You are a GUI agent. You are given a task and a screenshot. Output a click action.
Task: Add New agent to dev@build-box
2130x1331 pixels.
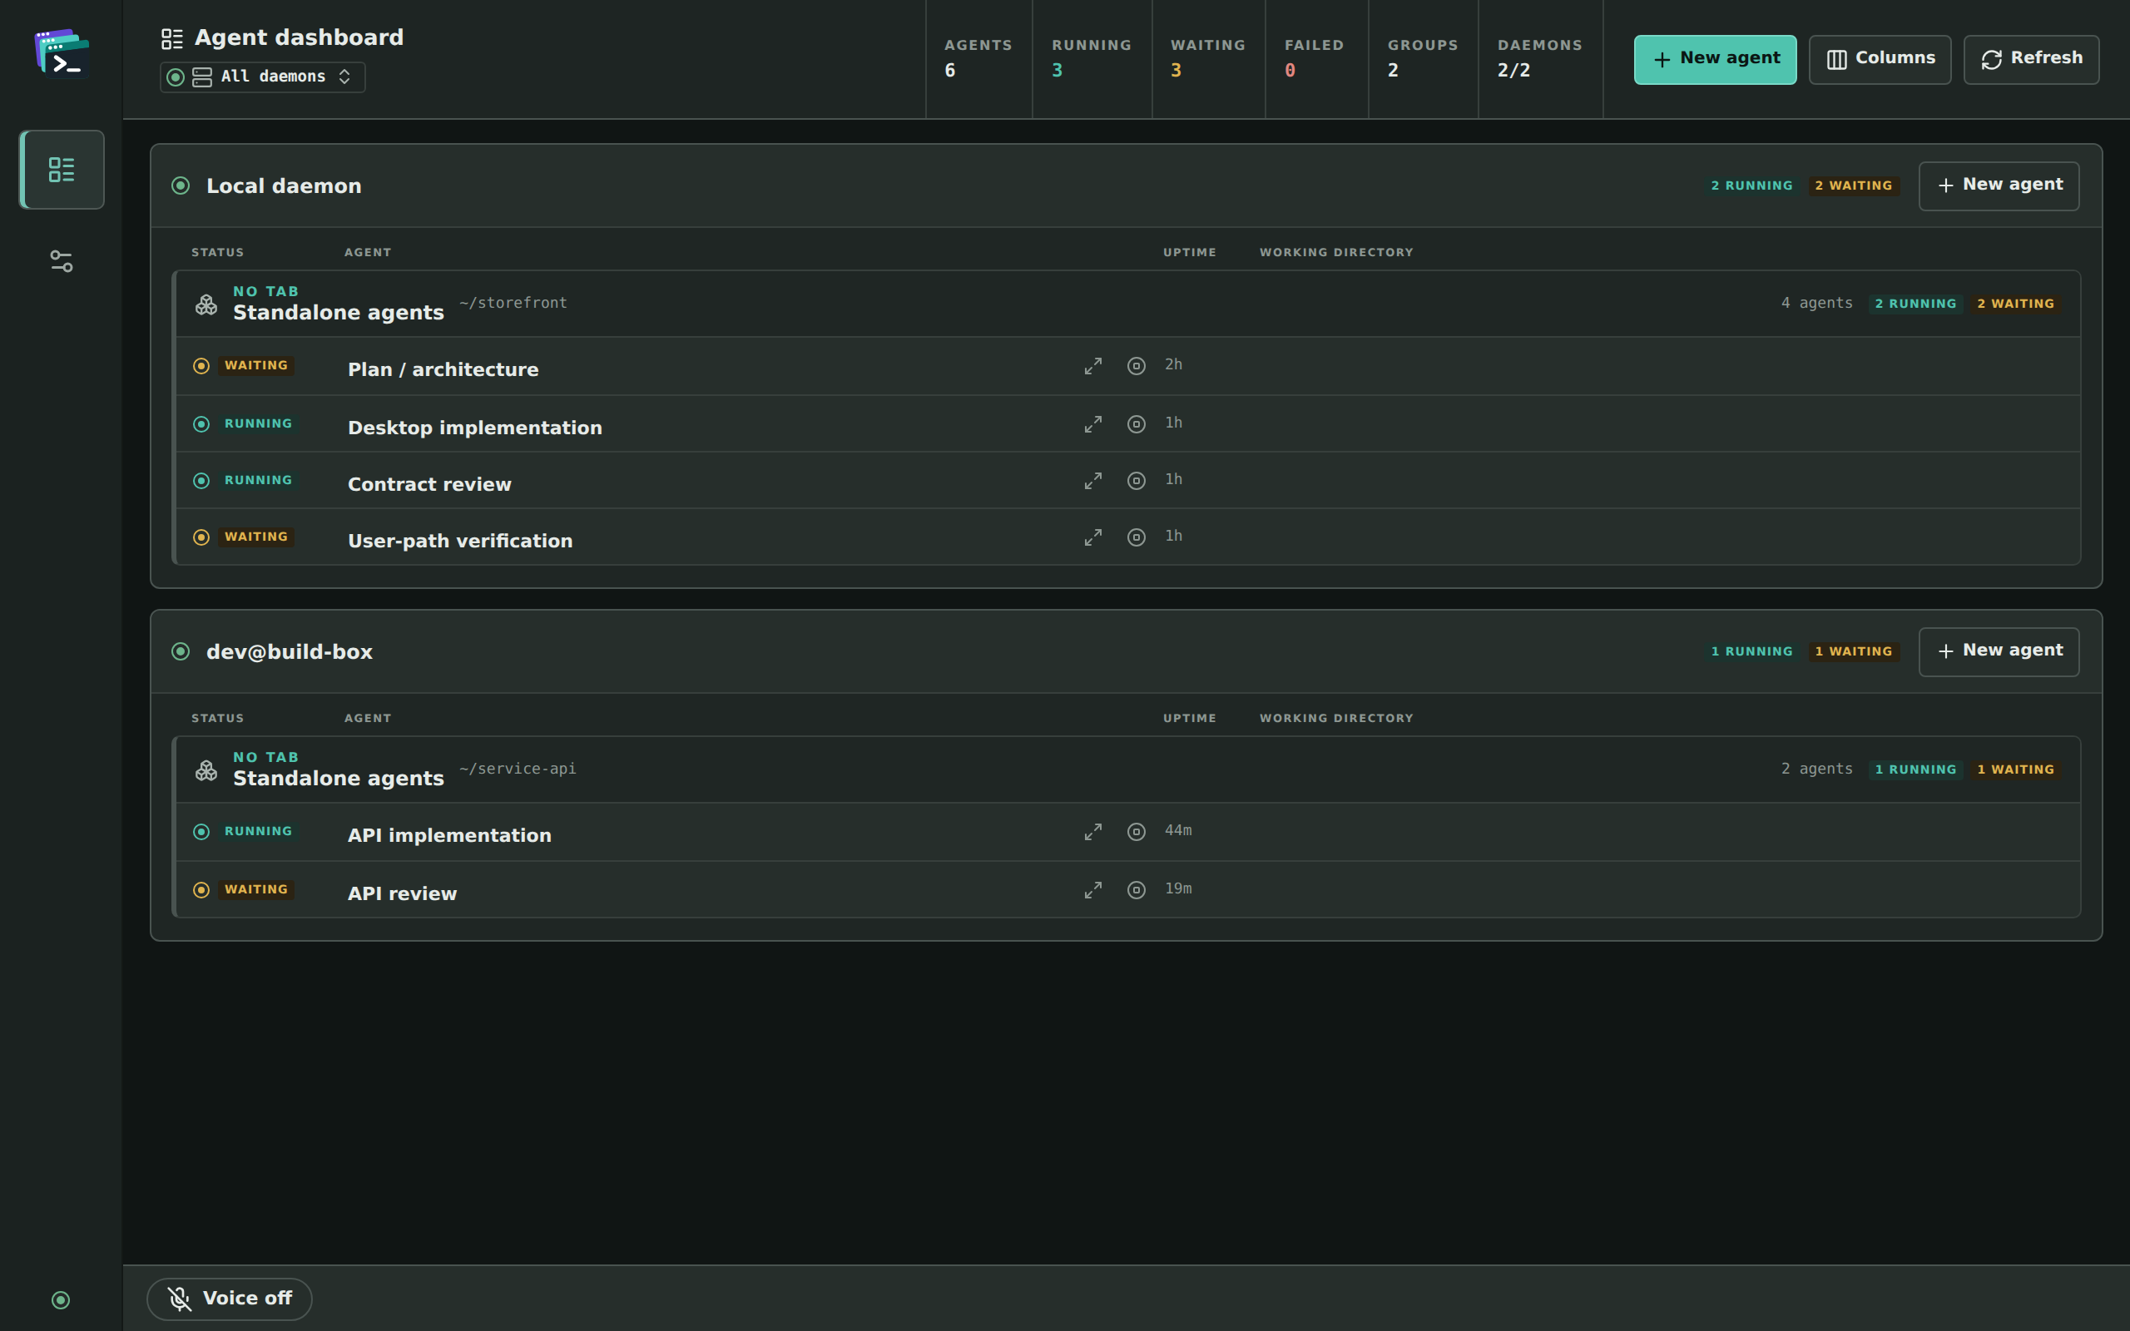[1999, 651]
